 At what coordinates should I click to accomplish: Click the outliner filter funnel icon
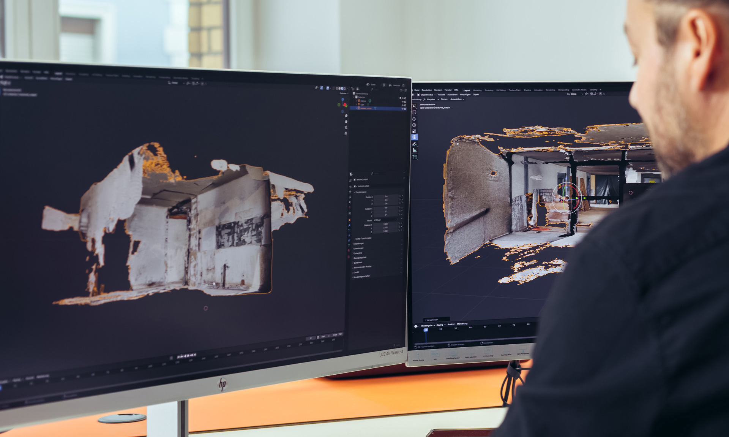tap(401, 90)
